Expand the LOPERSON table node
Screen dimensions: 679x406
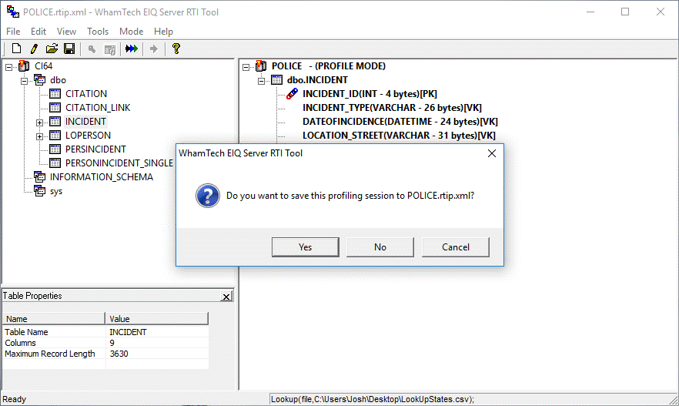[x=39, y=136]
